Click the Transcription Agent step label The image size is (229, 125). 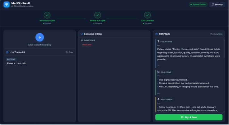[x=47, y=21]
